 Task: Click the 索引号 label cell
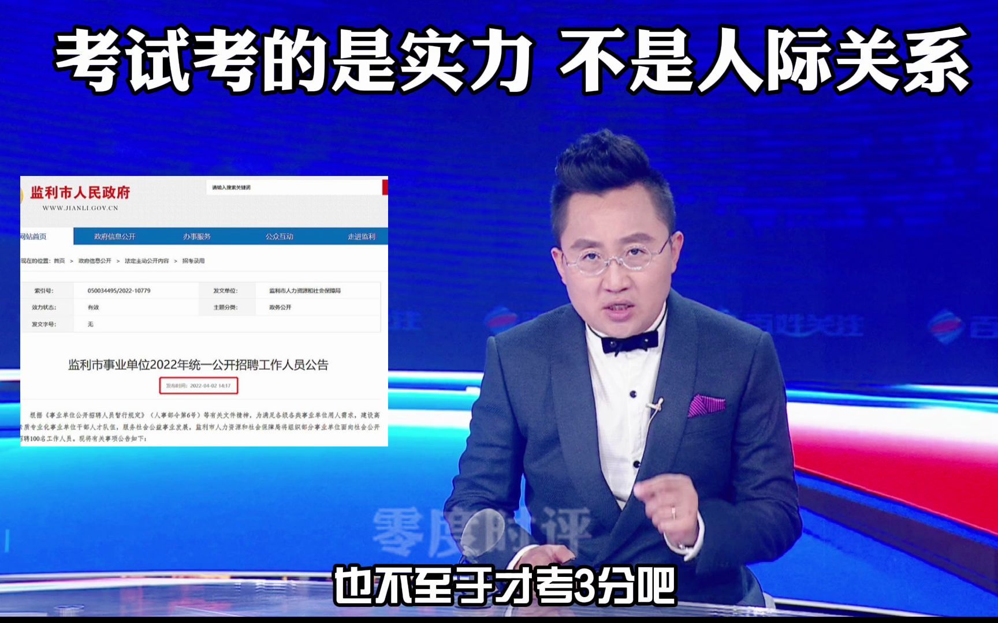pyautogui.click(x=44, y=291)
